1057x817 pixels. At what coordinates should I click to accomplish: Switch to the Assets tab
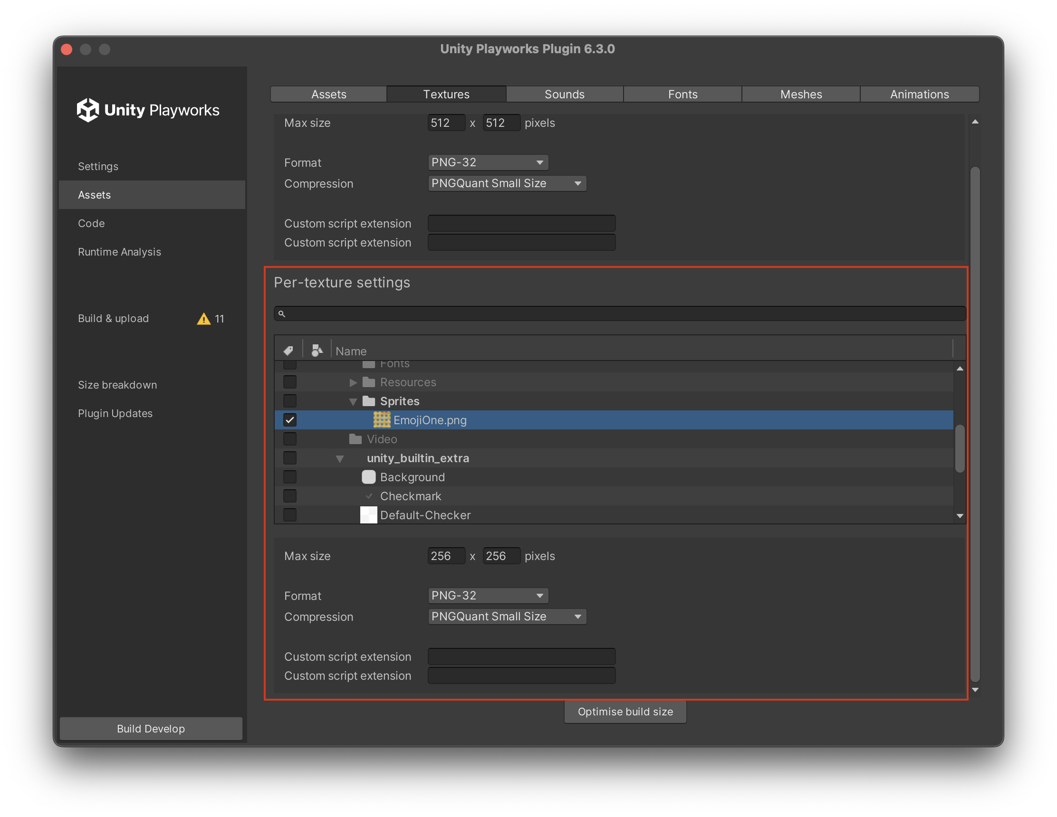pyautogui.click(x=328, y=95)
